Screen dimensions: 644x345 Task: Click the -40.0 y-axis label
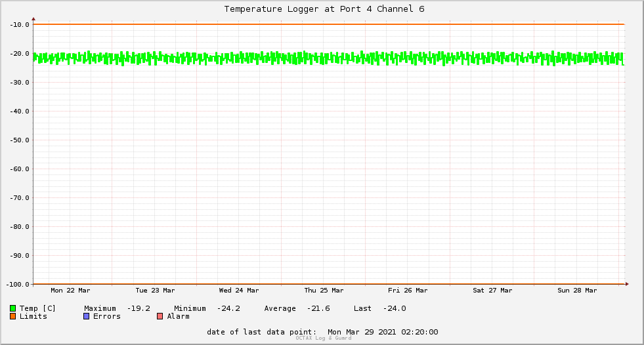[20, 111]
